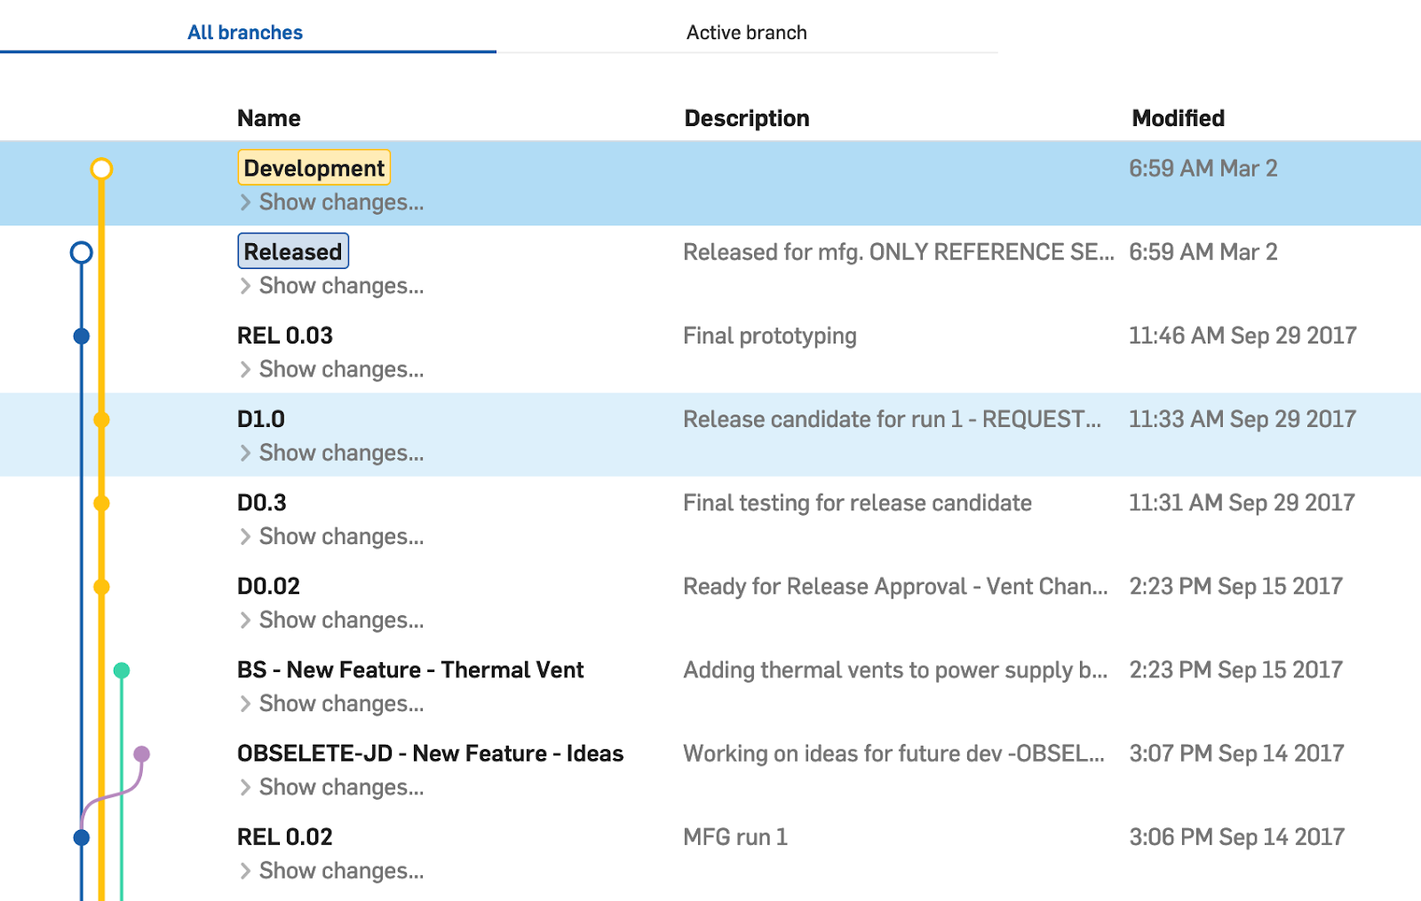Select BS - New Feature - Thermal Vent row
The width and height of the screenshot is (1421, 901).
(x=410, y=670)
